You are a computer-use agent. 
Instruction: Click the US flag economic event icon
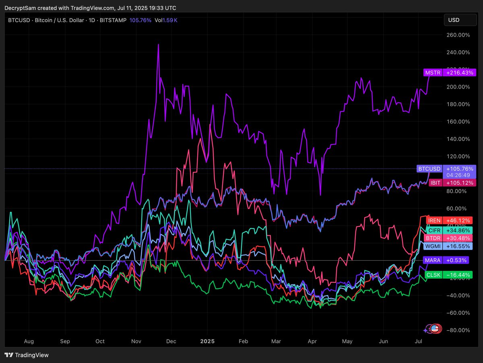pyautogui.click(x=434, y=328)
